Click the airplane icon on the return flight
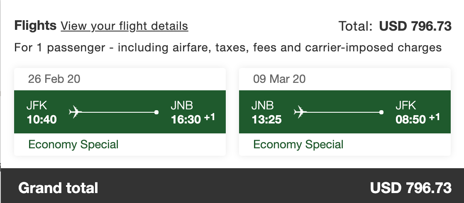Image resolution: width=464 pixels, height=203 pixels. click(x=300, y=112)
